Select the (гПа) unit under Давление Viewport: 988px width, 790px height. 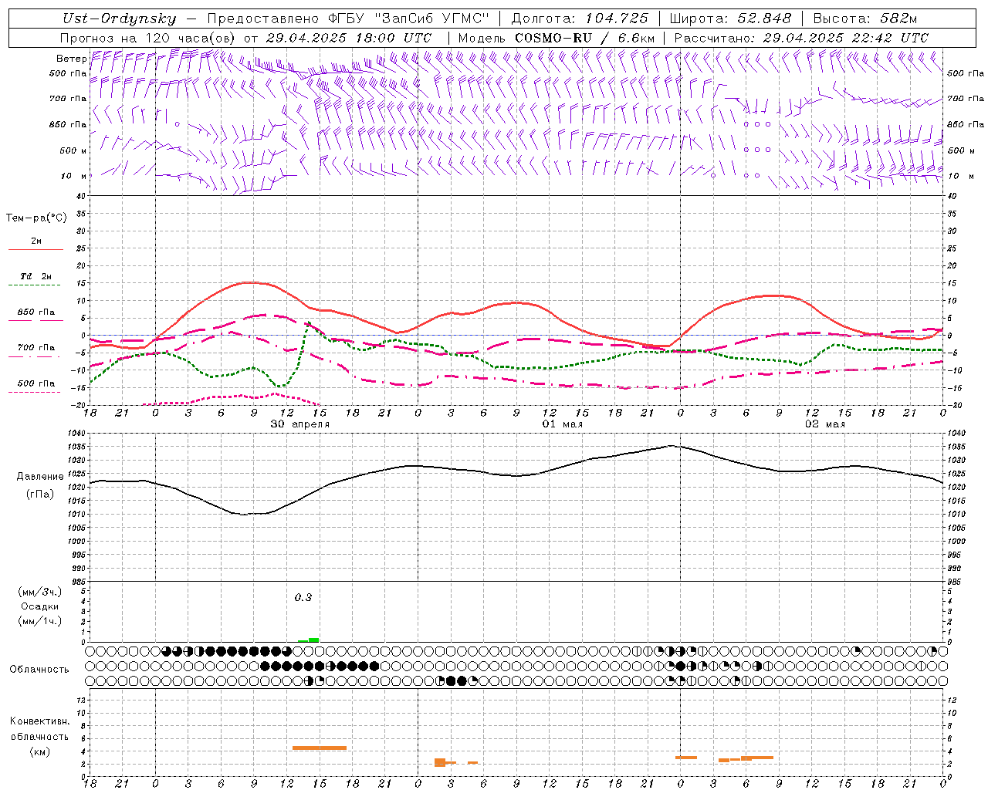tap(40, 495)
